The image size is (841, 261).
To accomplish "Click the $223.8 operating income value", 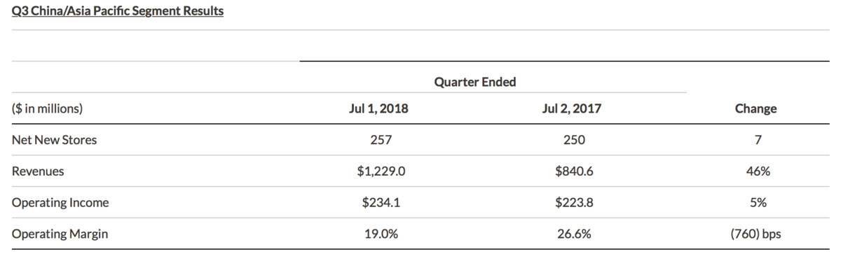I will tap(573, 203).
